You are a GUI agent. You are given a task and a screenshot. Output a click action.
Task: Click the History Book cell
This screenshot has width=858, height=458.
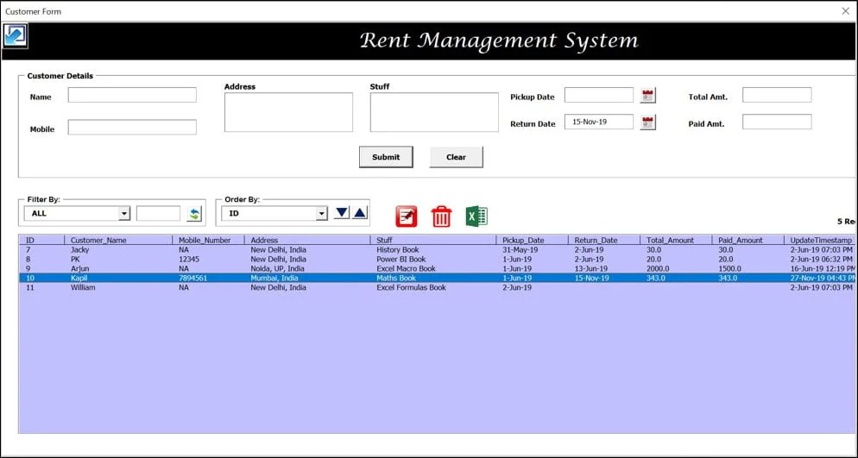398,250
